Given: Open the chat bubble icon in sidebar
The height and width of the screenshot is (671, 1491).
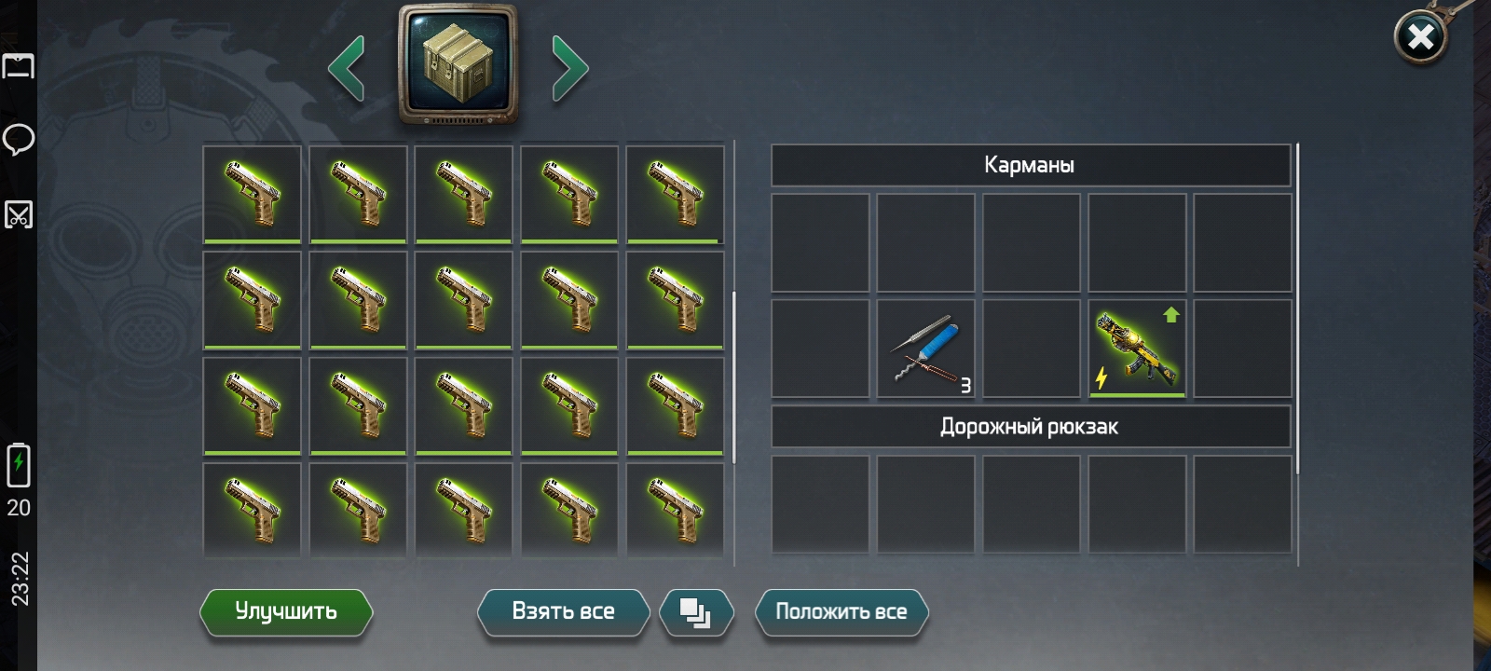Looking at the screenshot, I should (x=19, y=140).
